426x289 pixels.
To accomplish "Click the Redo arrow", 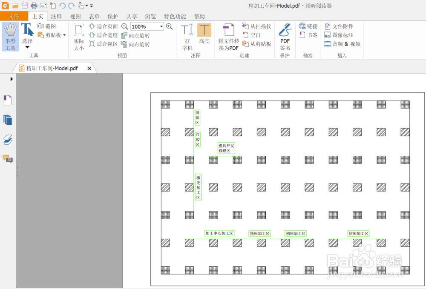I will (x=72, y=6).
